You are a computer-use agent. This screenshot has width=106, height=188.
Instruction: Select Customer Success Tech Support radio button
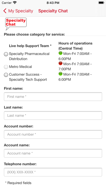tap(6, 75)
